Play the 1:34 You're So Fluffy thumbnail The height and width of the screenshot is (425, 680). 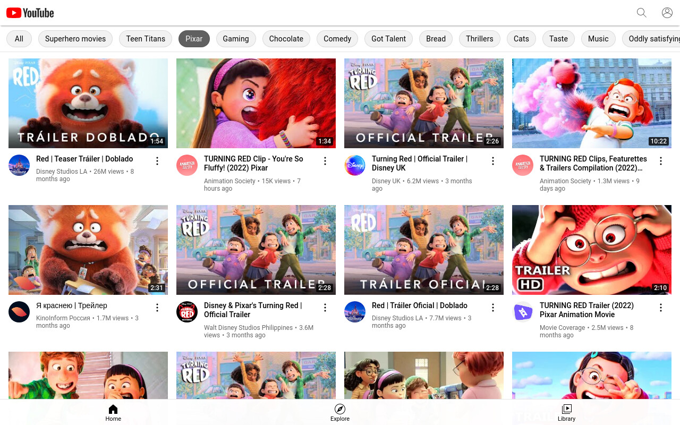click(x=256, y=103)
